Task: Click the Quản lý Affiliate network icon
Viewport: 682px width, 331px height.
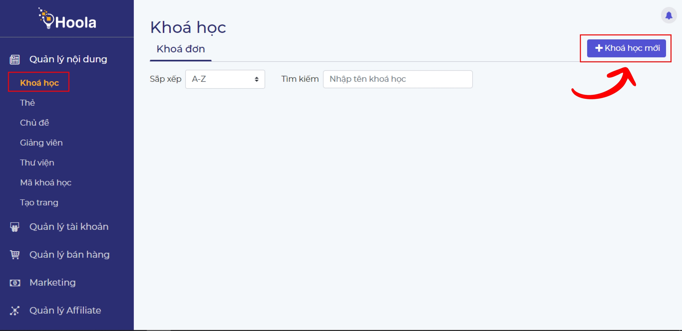Action: click(x=15, y=311)
